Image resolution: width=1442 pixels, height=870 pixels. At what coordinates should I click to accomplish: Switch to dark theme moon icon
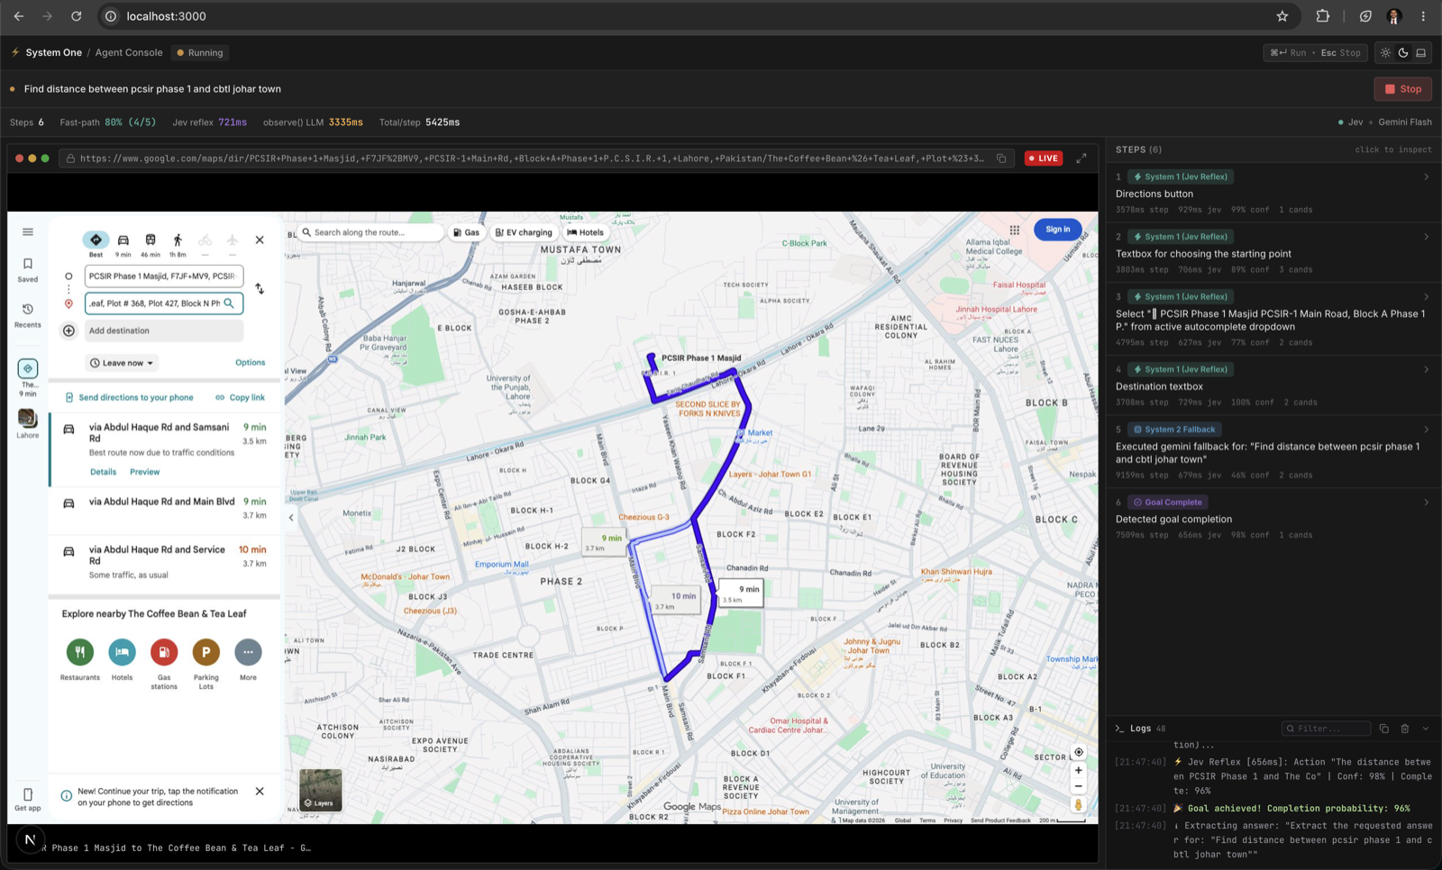click(1403, 52)
